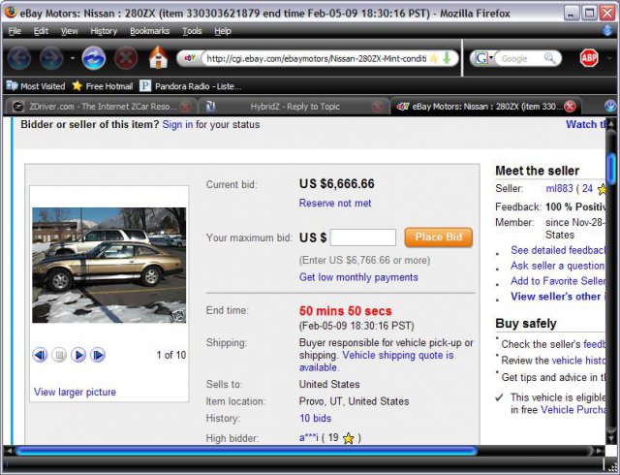
Task: Skip to the next vehicle picture
Action: [x=98, y=355]
